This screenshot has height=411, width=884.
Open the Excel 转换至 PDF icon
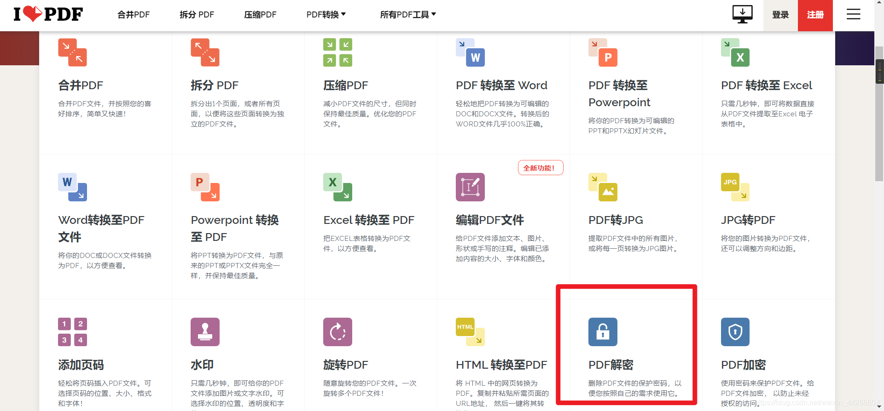click(x=337, y=187)
